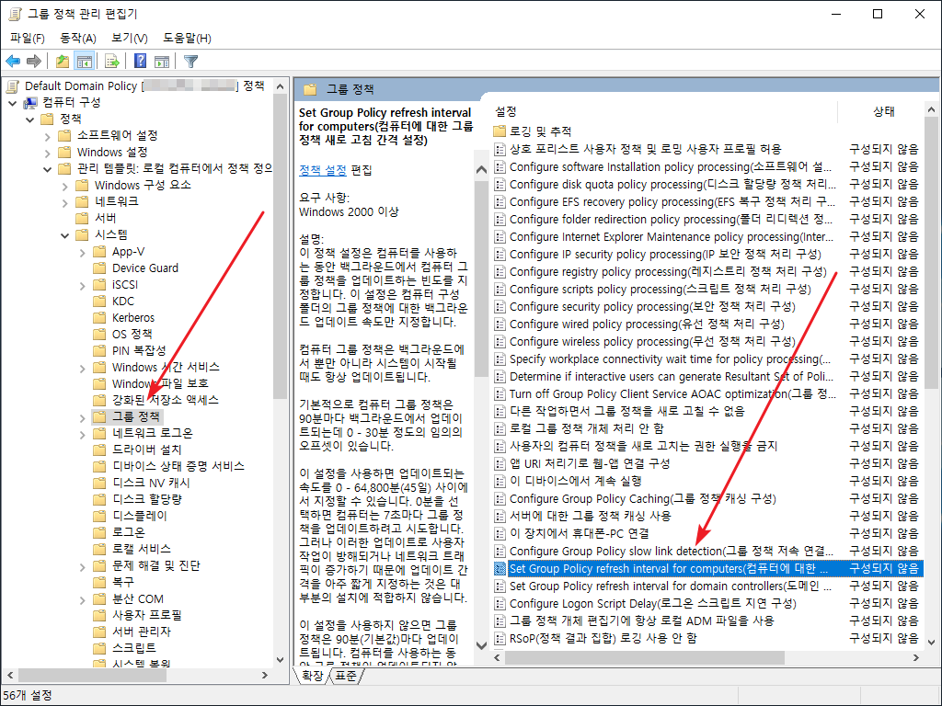Click the policy icon for Configure Group Policy Caching
Screen dimensions: 942x706
[x=500, y=499]
